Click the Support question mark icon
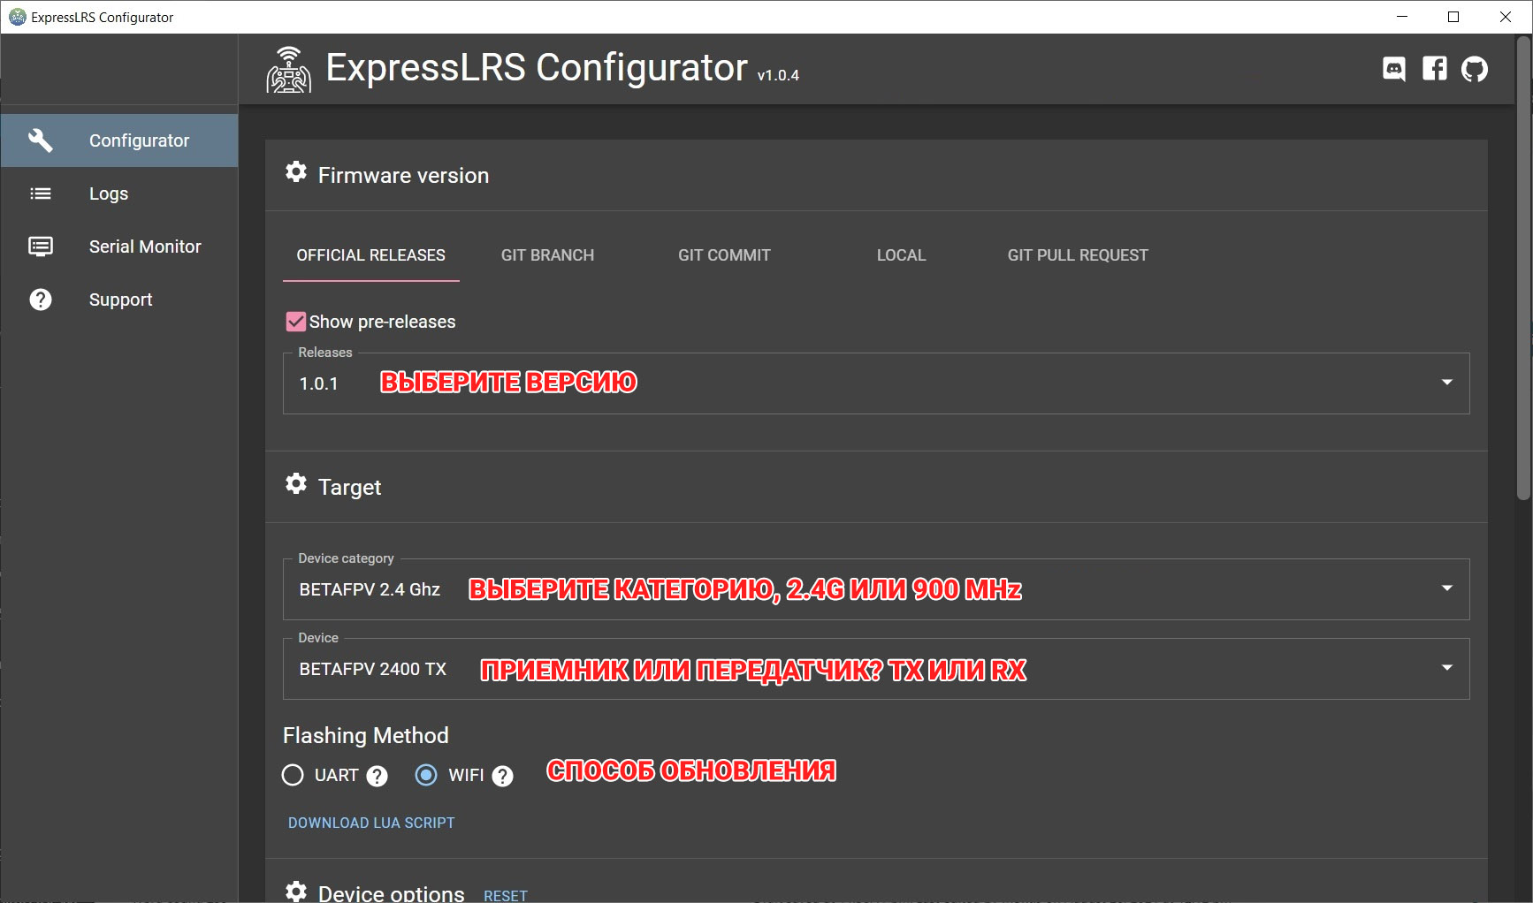1533x903 pixels. click(x=41, y=300)
